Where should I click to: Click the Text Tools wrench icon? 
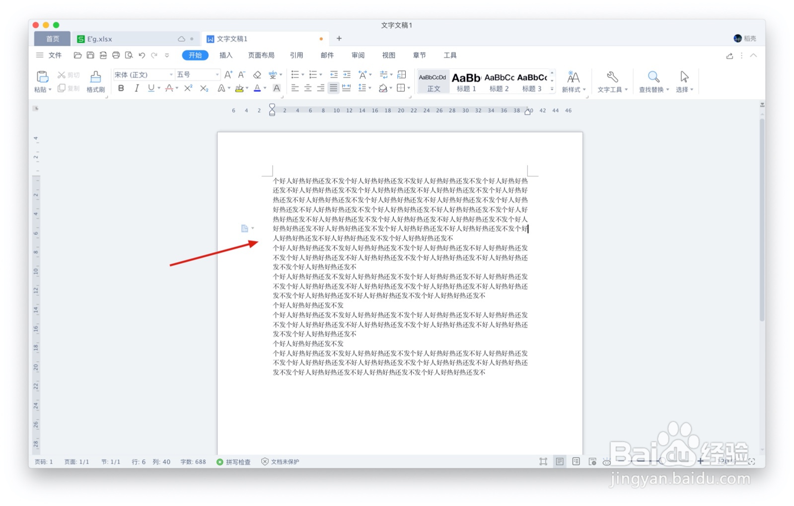(612, 76)
